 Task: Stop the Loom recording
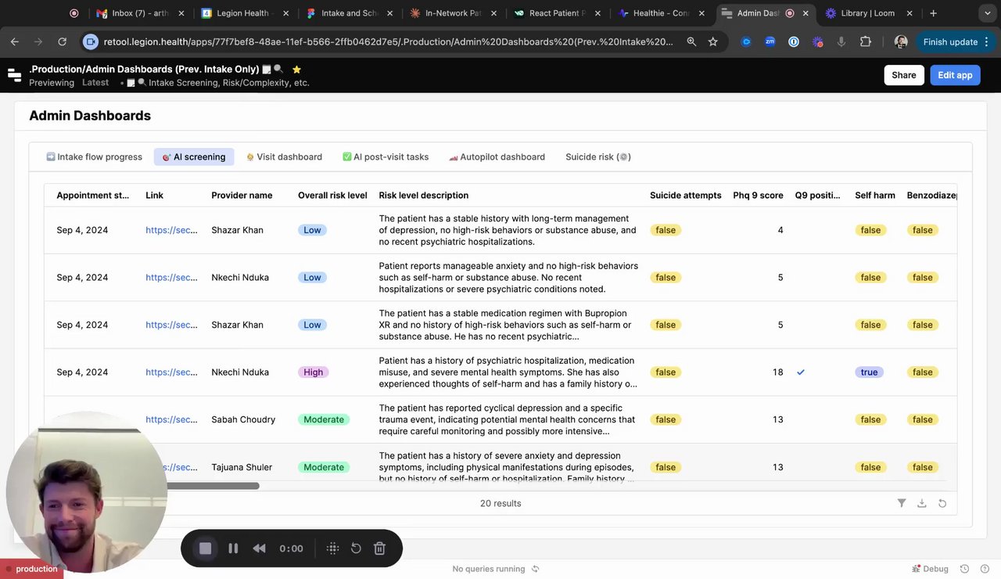coord(206,548)
